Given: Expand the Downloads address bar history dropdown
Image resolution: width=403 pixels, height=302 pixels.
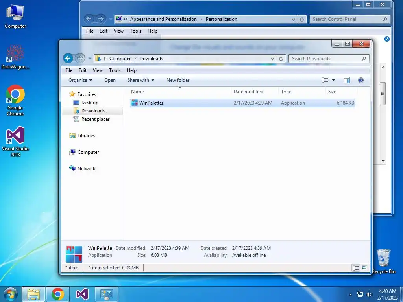Looking at the screenshot, I should pyautogui.click(x=272, y=59).
